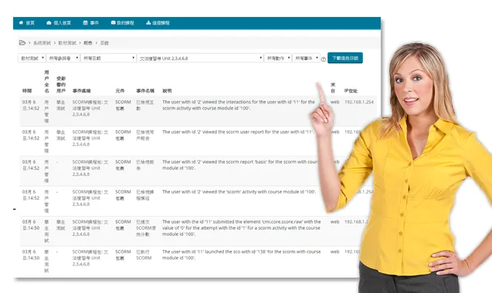
Task: Click the 時間 column header
Action: pos(27,91)
